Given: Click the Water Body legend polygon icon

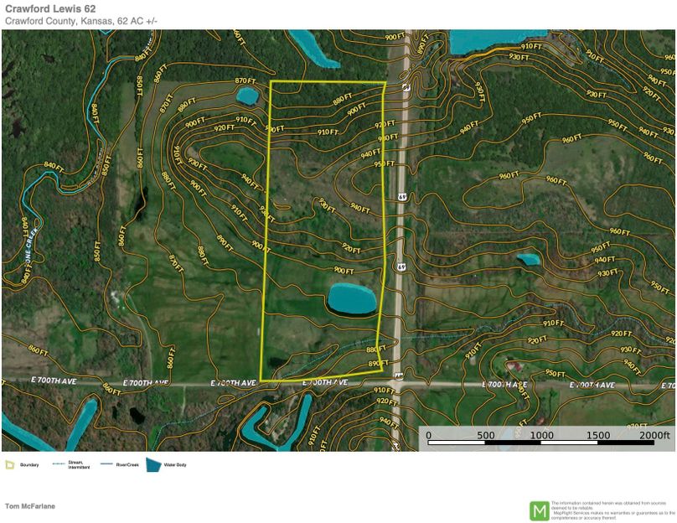Looking at the screenshot, I should pos(153,463).
